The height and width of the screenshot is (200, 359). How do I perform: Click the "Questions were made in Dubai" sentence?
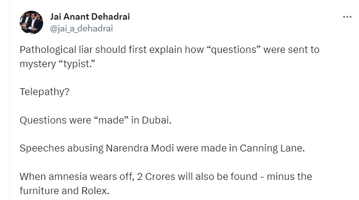96,120
